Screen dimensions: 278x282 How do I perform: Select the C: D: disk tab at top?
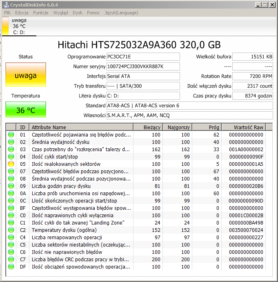[x=19, y=26]
